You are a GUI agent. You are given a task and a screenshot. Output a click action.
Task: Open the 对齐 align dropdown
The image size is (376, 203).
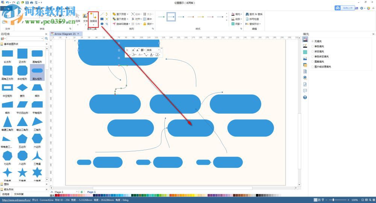coord(136,19)
